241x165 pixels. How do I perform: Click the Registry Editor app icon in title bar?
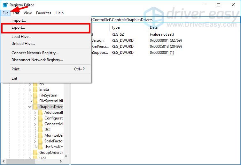pyautogui.click(x=5, y=5)
